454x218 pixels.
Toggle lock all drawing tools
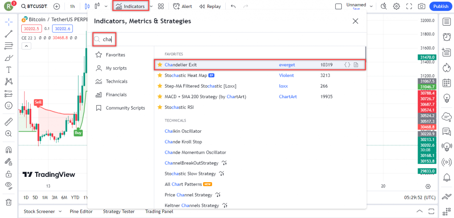click(9, 174)
